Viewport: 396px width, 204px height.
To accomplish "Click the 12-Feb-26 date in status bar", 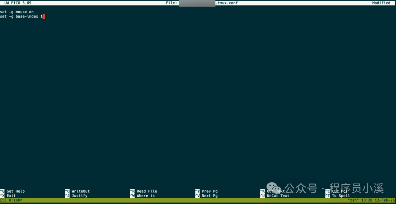I will pos(385,200).
